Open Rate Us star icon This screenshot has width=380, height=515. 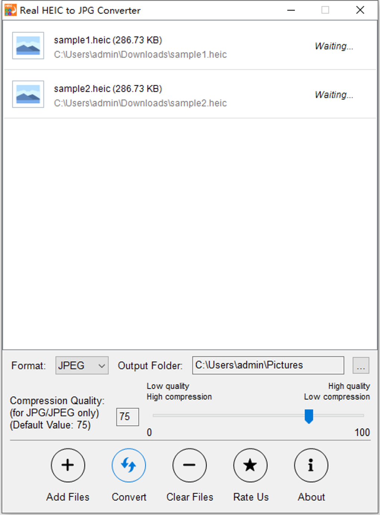coord(250,465)
